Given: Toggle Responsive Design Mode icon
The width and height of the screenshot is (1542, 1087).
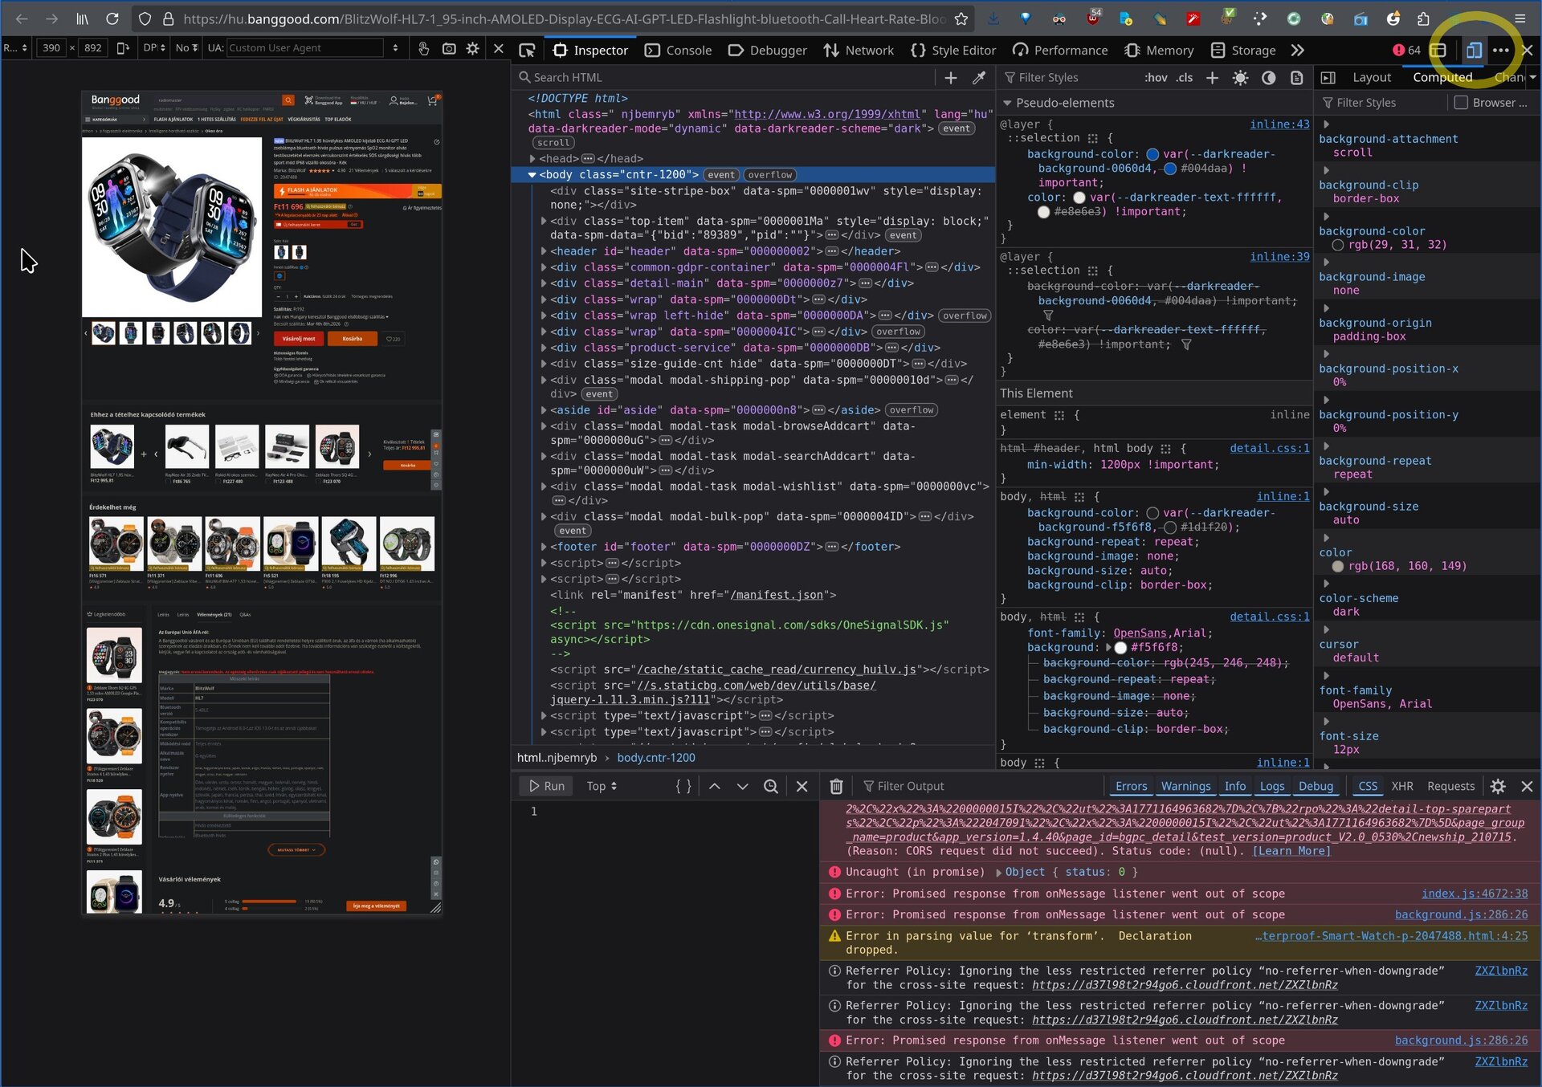Looking at the screenshot, I should point(1473,50).
